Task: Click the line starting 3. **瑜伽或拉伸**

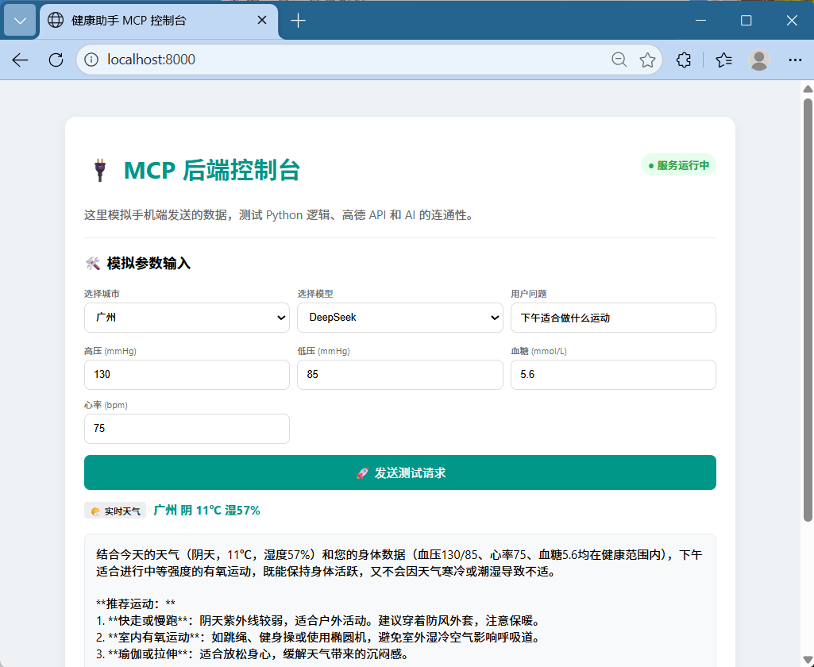Action: coord(253,654)
